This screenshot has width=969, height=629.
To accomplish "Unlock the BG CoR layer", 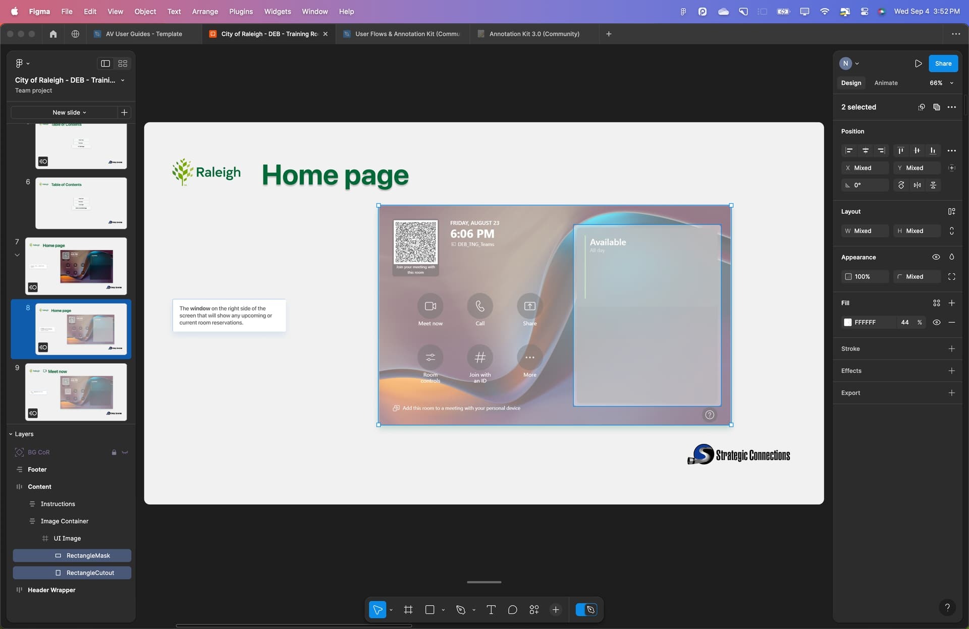I will click(x=114, y=452).
